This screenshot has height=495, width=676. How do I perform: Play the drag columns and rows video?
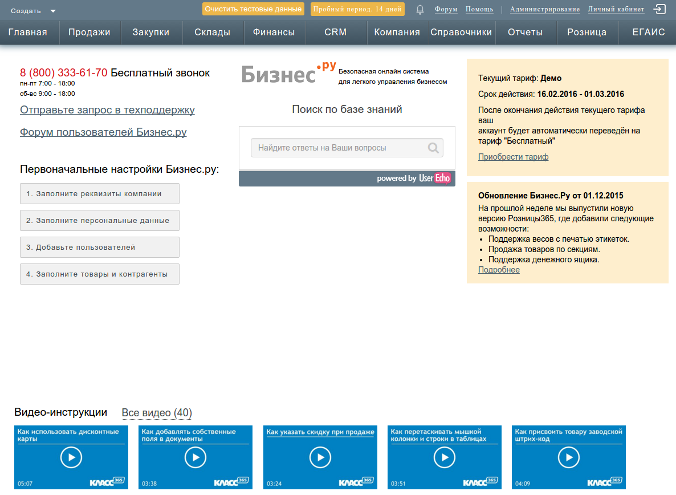[x=444, y=457]
